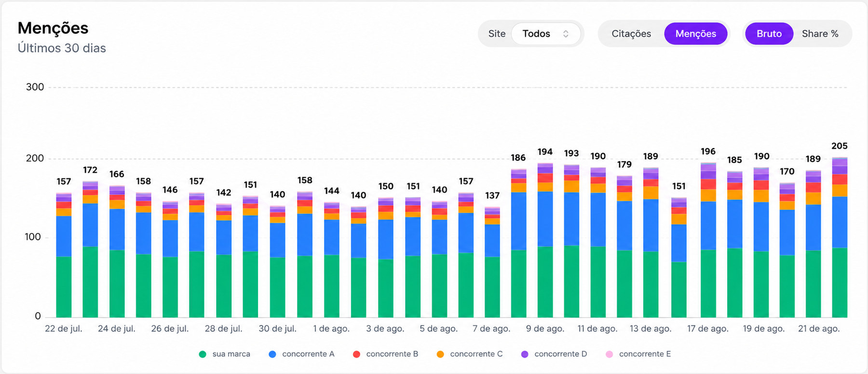Image resolution: width=868 pixels, height=374 pixels.
Task: Click the 200 y-axis value
Action: (x=35, y=158)
